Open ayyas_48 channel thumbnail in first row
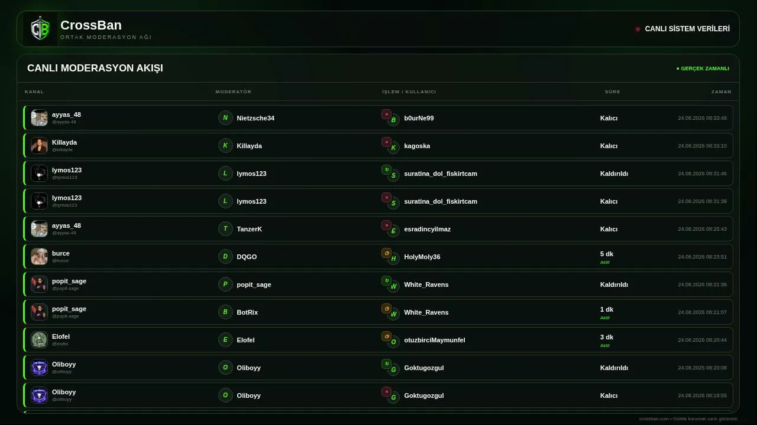 coord(40,118)
